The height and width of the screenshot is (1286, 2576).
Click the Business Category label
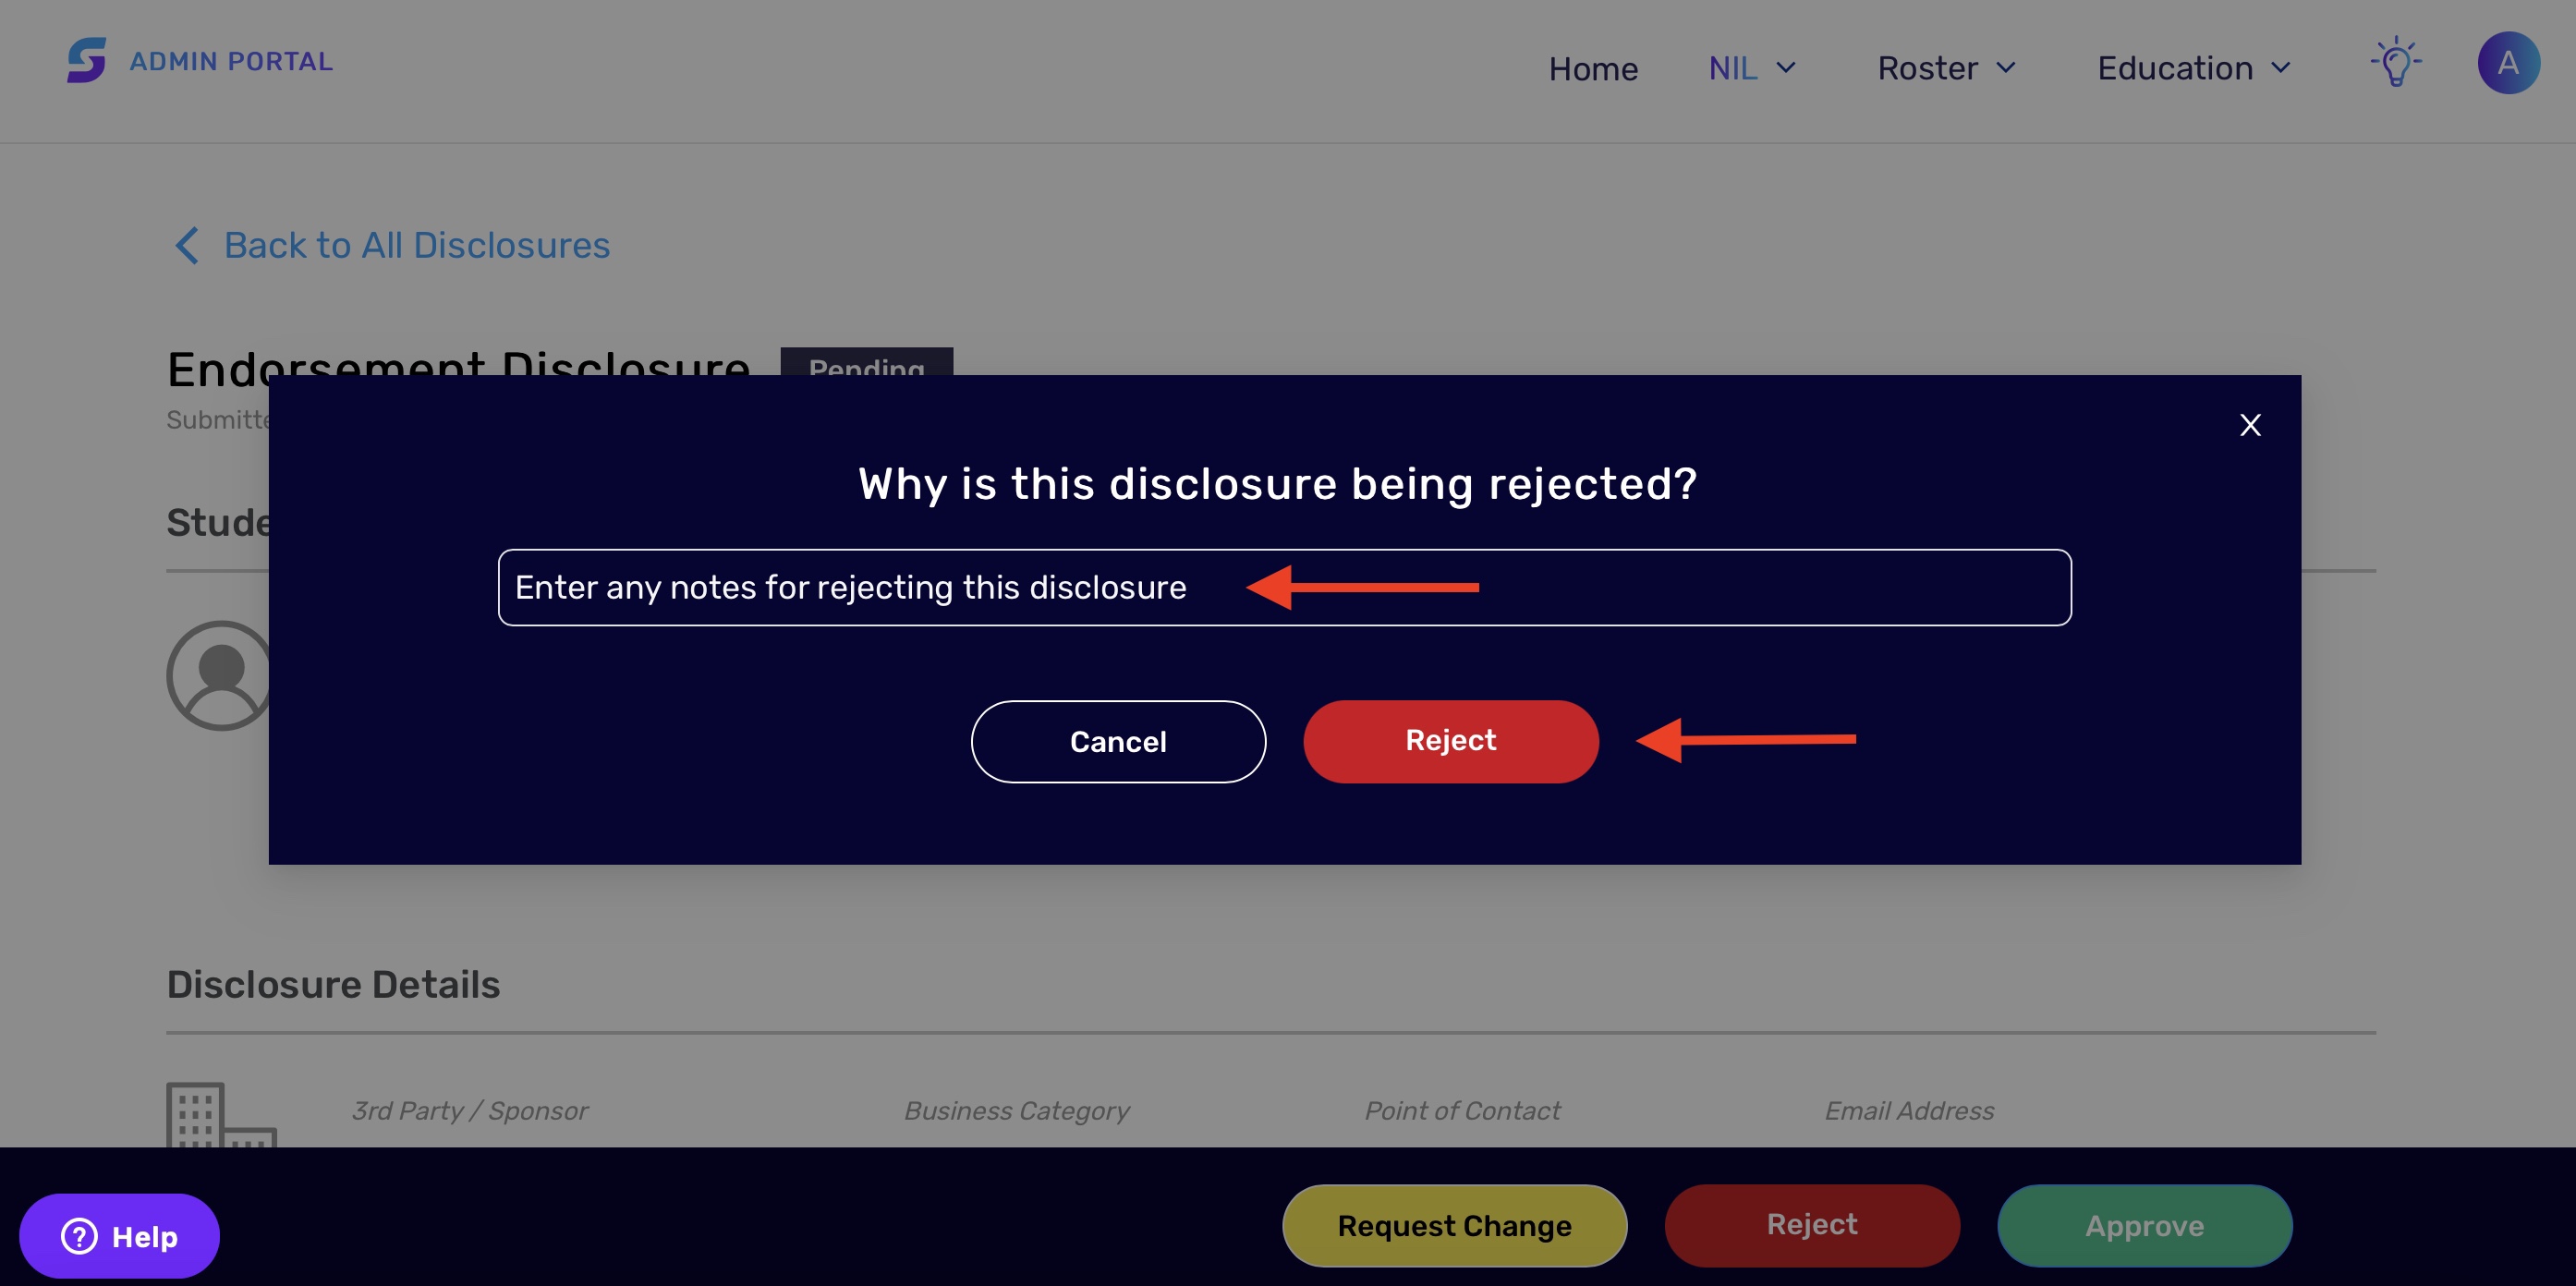[x=1016, y=1111]
